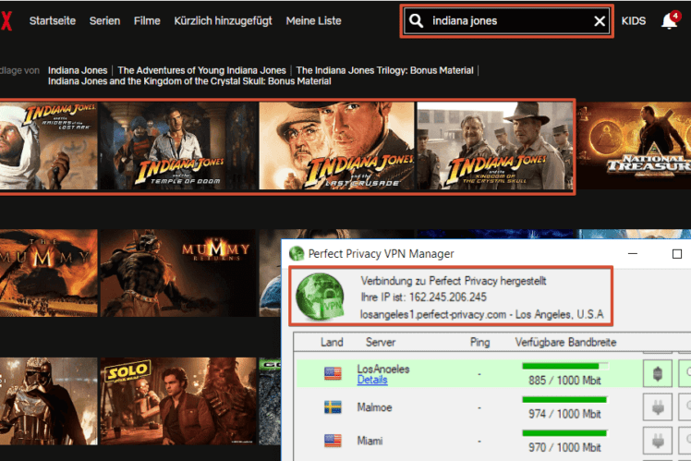691x461 pixels.
Task: Click the Perfect Privacy VPN Manager app icon
Action: click(297, 253)
